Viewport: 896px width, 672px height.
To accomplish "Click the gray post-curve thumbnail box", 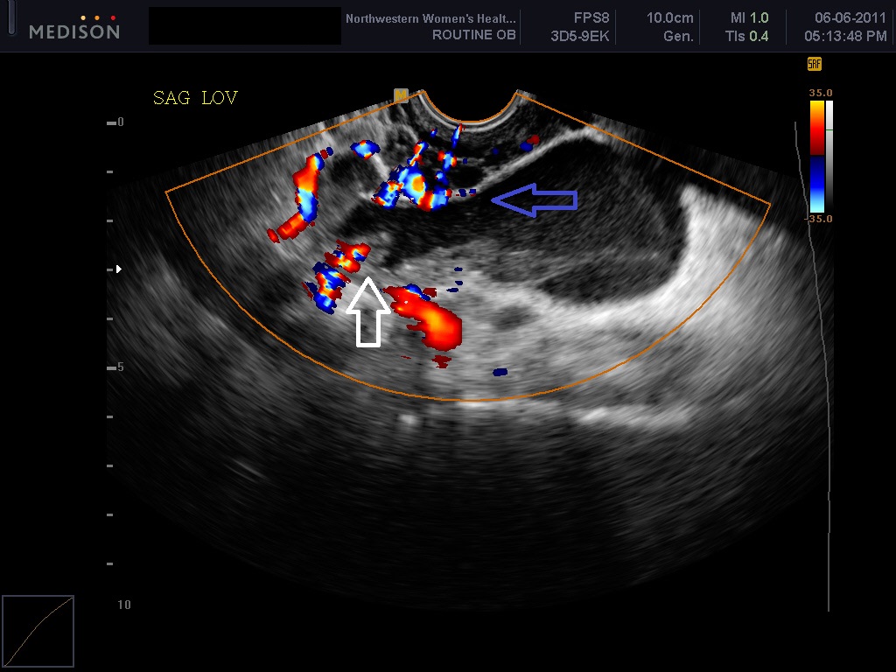I will [x=38, y=631].
